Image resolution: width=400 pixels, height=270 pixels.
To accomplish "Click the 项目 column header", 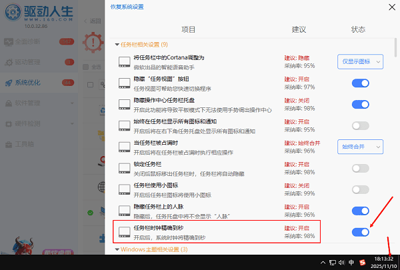I will [189, 29].
